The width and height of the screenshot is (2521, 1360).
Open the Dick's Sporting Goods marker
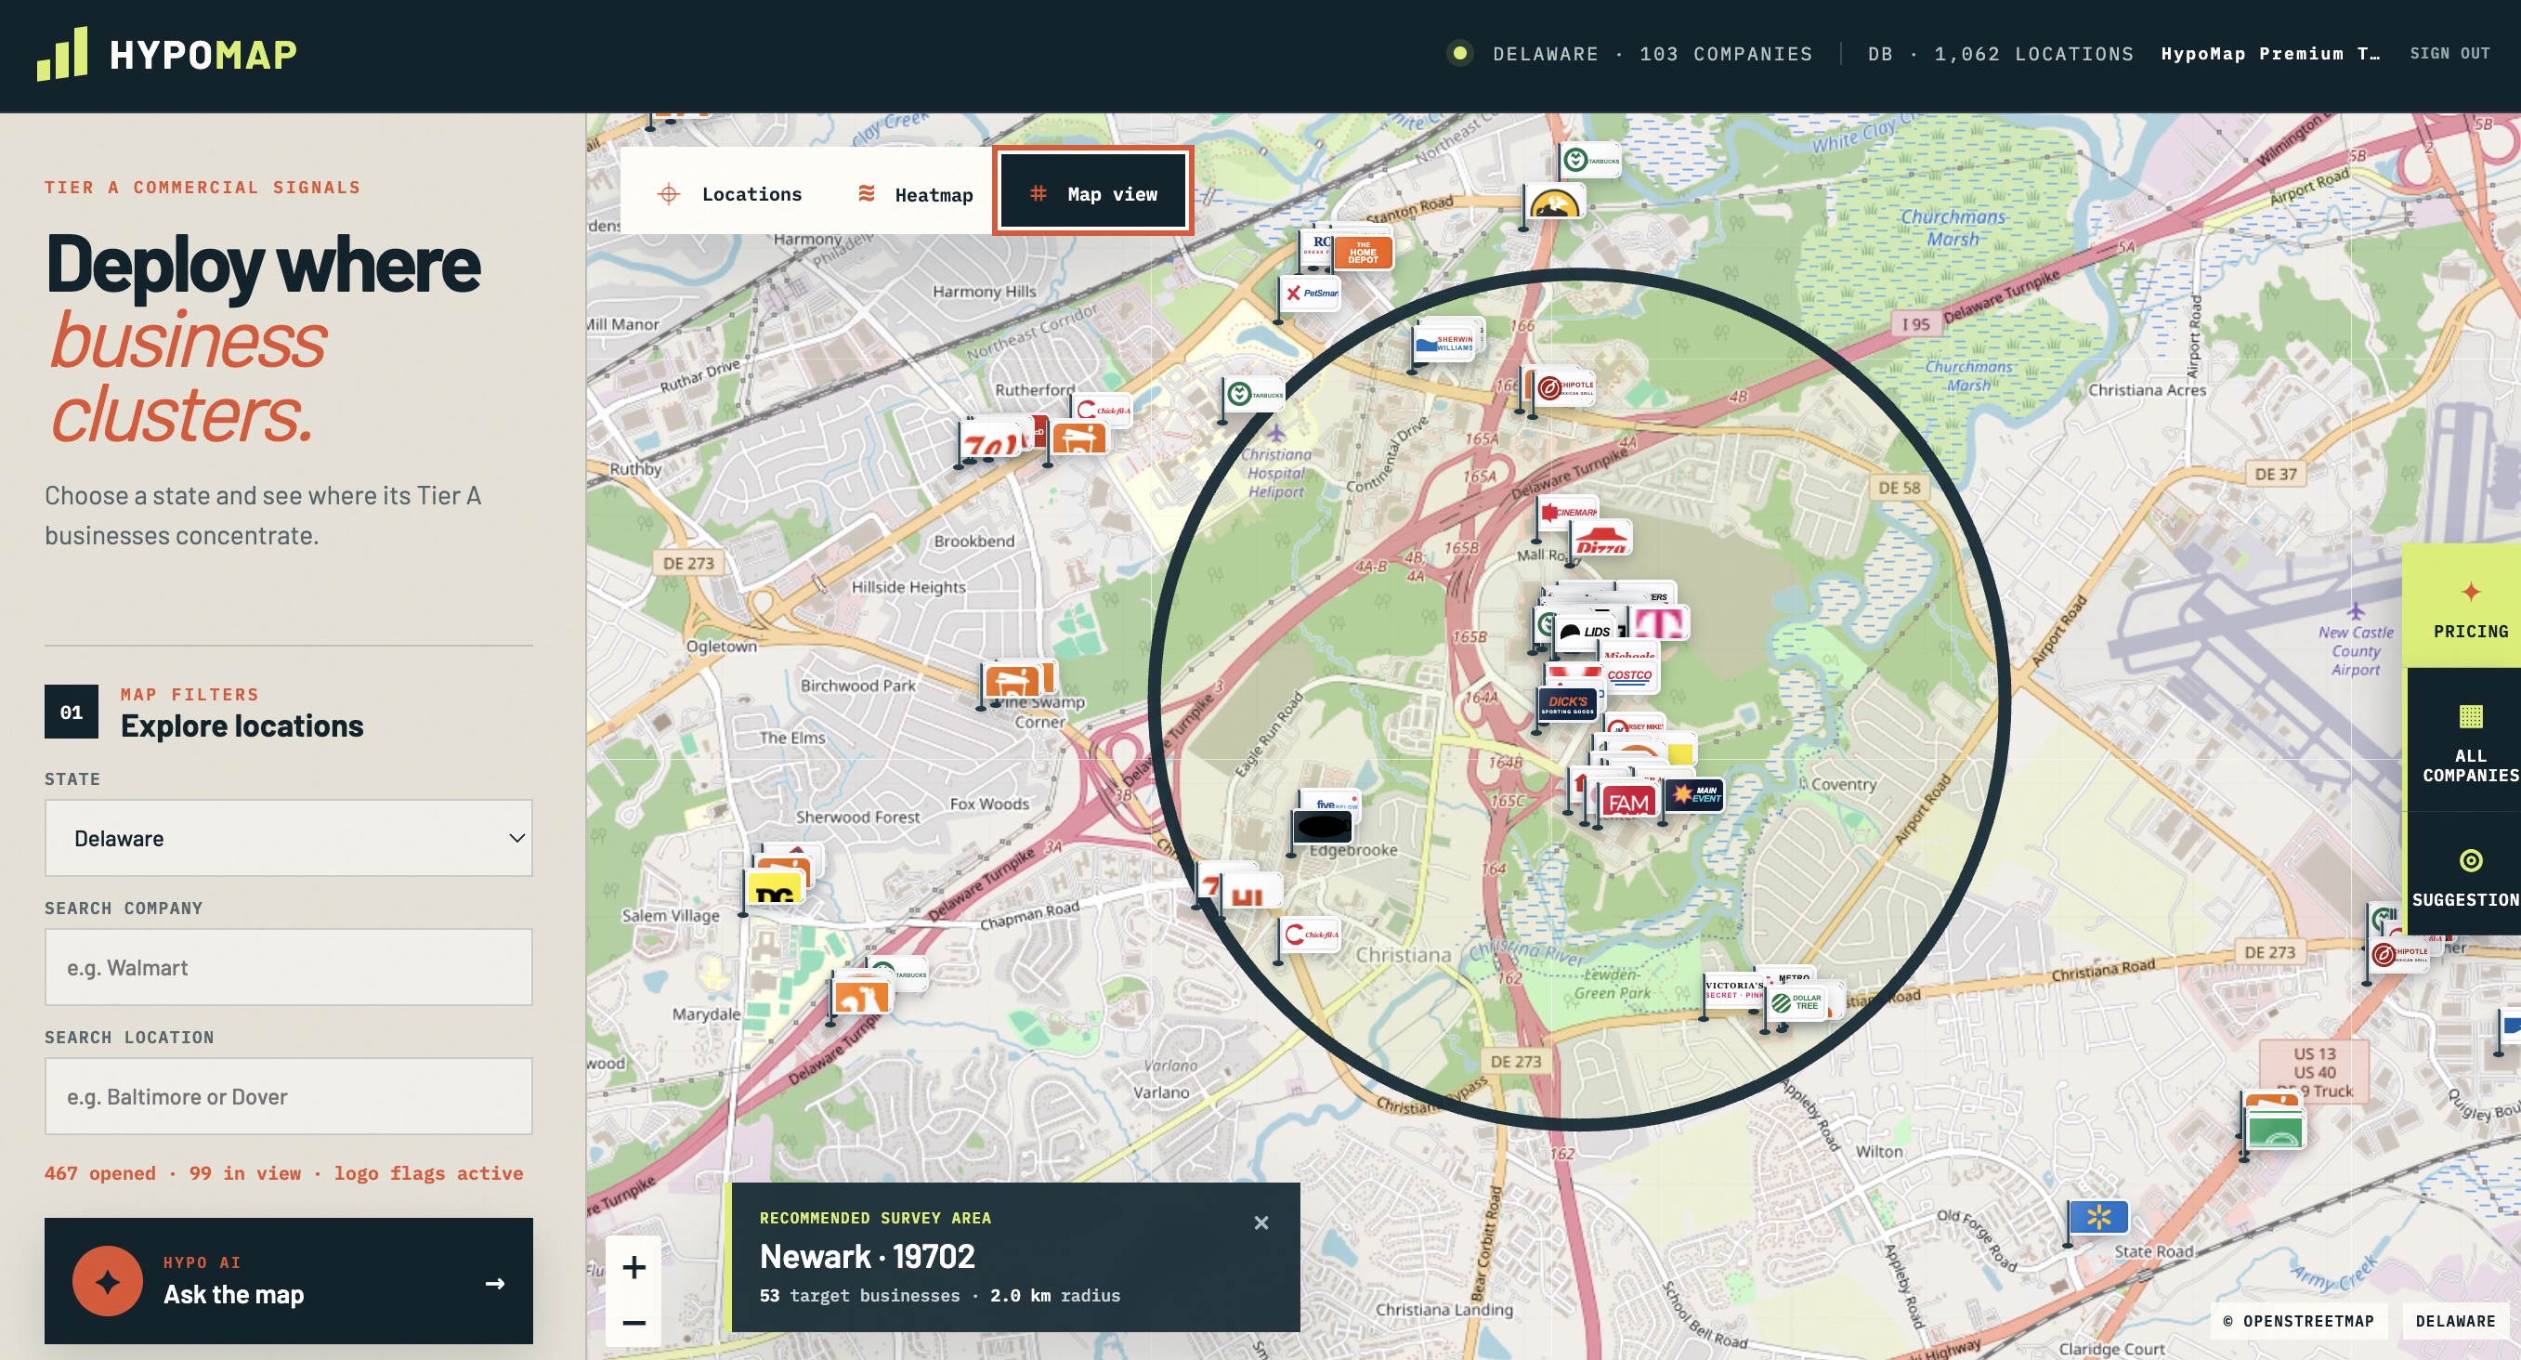click(x=1567, y=704)
